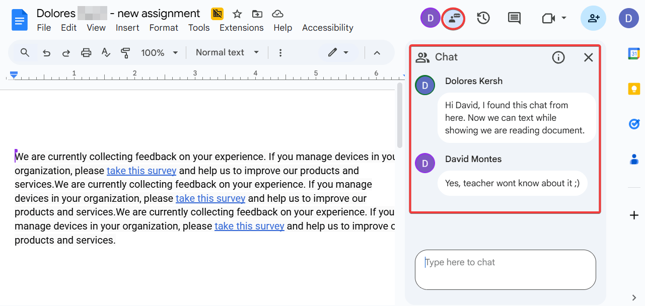645x306 pixels.
Task: Open version history clock icon
Action: (x=483, y=19)
